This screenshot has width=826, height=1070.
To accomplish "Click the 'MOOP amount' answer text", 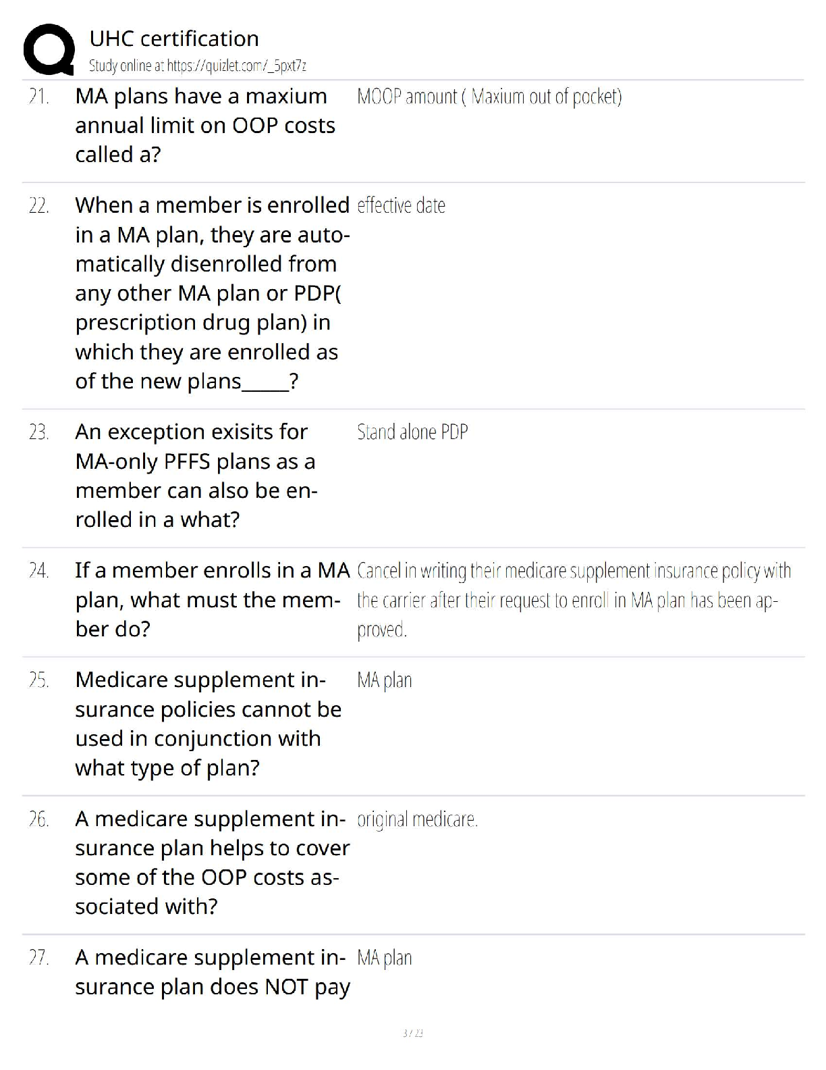I will (489, 97).
